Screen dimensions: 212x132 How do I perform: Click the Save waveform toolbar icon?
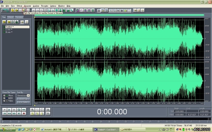click(x=20, y=10)
